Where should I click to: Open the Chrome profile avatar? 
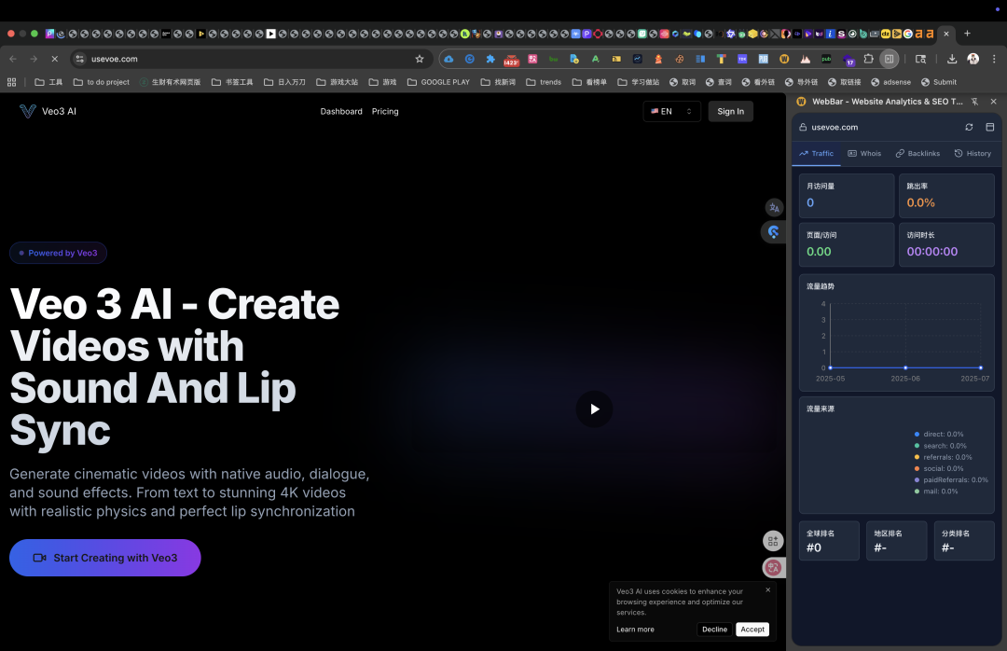pos(973,59)
